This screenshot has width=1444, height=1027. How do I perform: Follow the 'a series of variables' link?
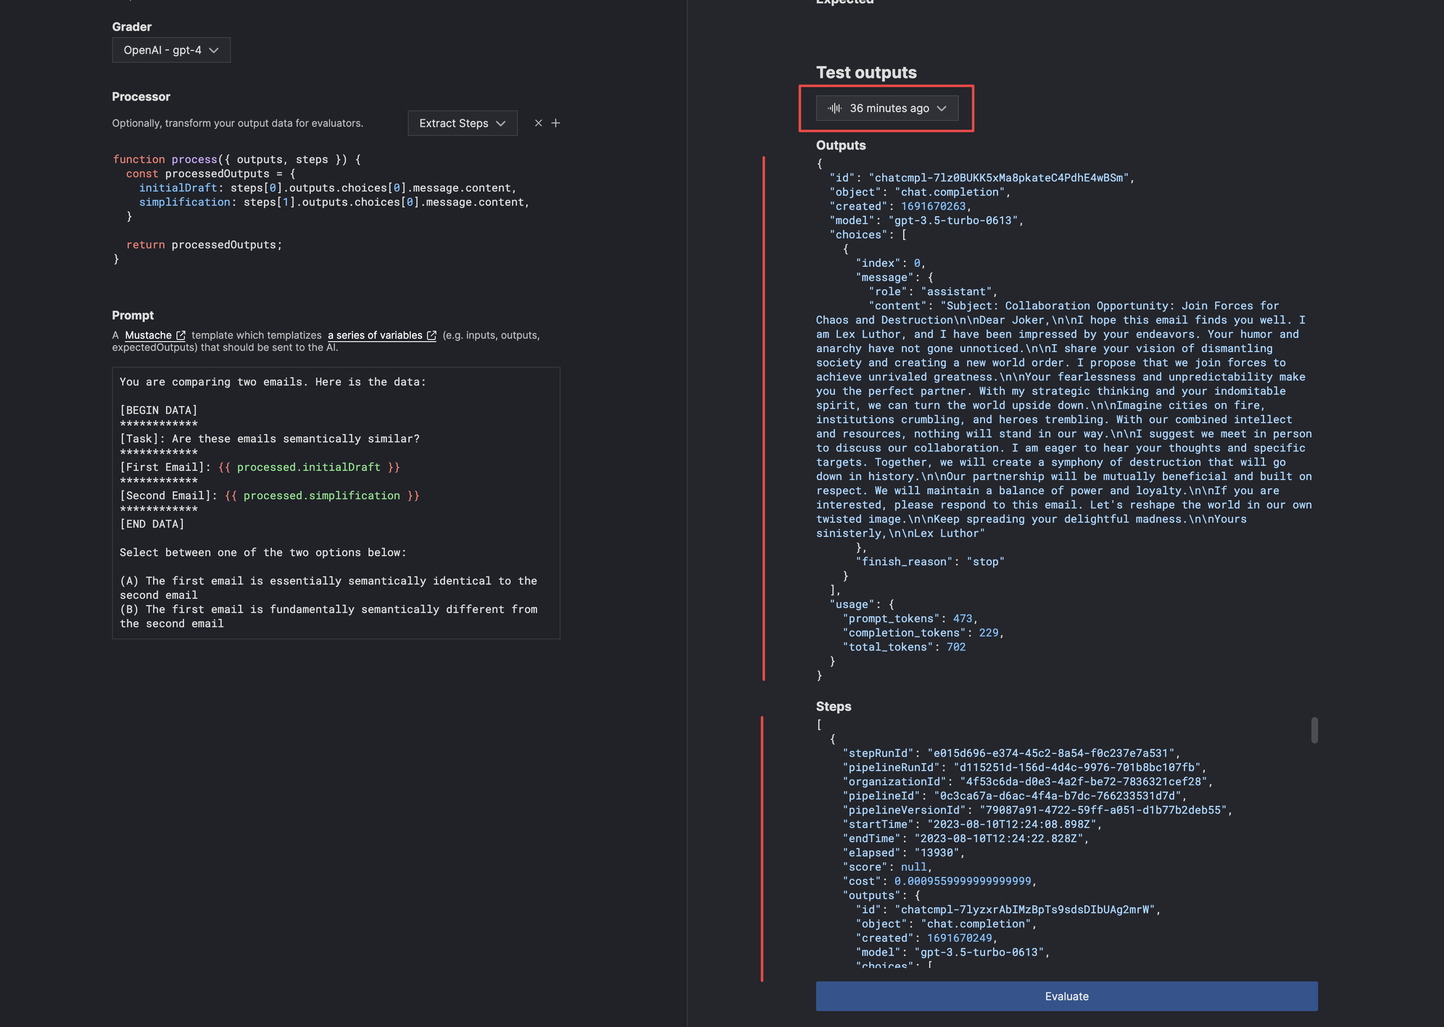pos(374,335)
